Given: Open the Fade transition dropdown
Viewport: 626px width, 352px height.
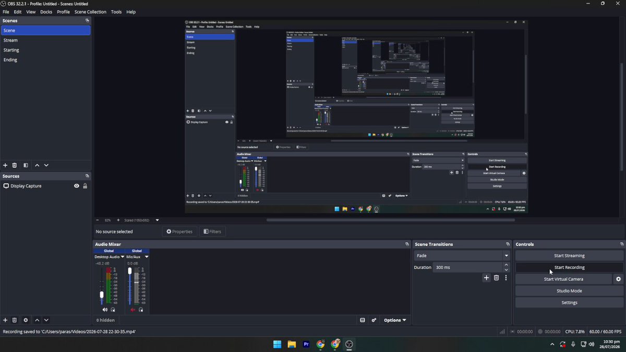Looking at the screenshot, I should [x=462, y=256].
